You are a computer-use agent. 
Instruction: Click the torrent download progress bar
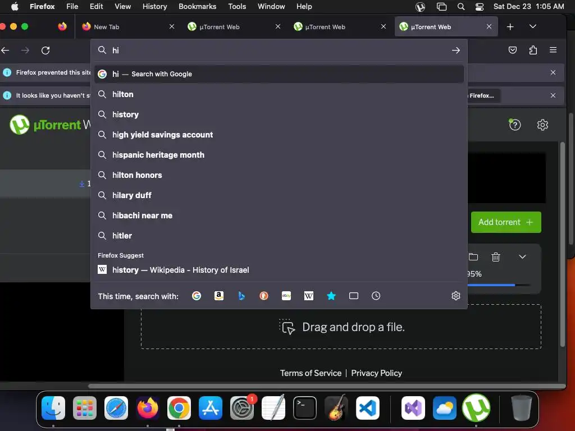click(x=499, y=285)
